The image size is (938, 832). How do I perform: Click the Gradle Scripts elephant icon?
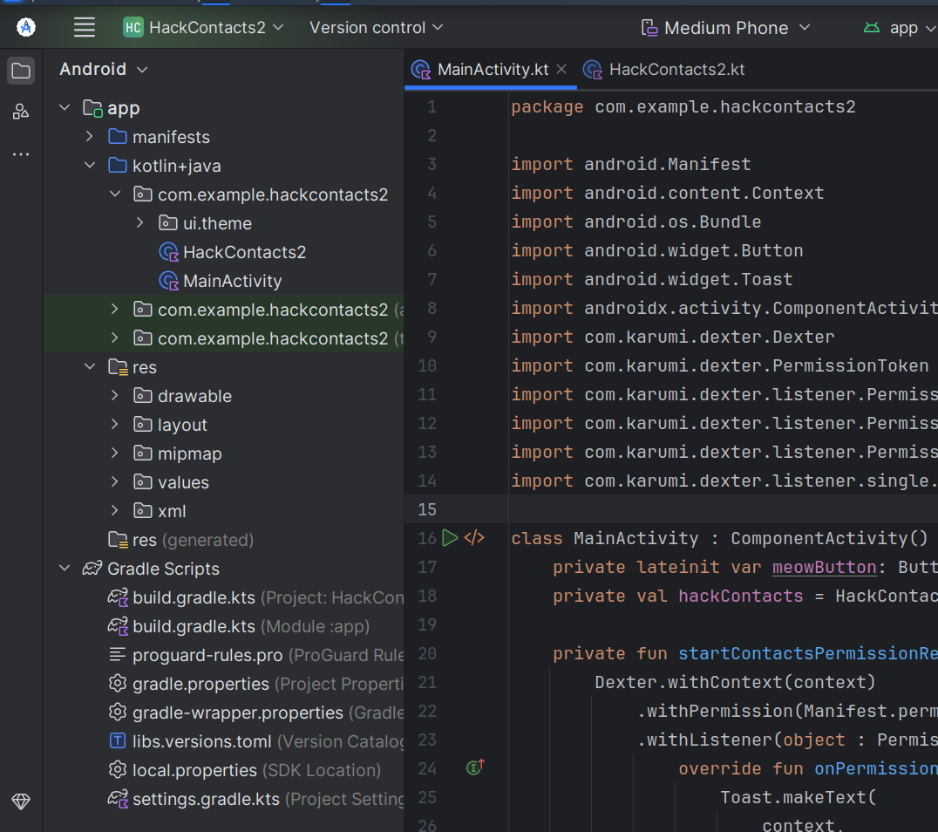pyautogui.click(x=92, y=569)
